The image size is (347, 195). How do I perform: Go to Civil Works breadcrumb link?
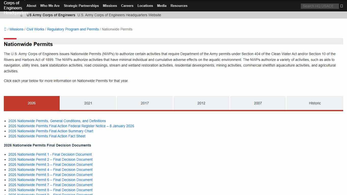coord(35,29)
